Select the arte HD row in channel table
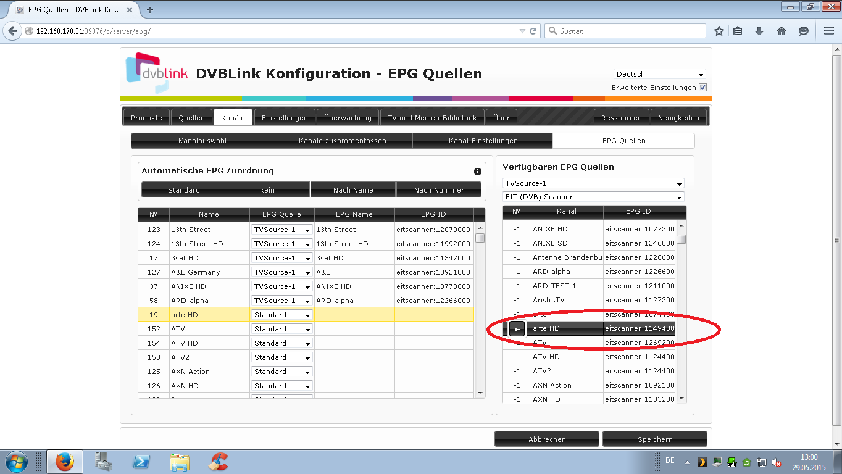The height and width of the screenshot is (474, 842). coord(306,315)
